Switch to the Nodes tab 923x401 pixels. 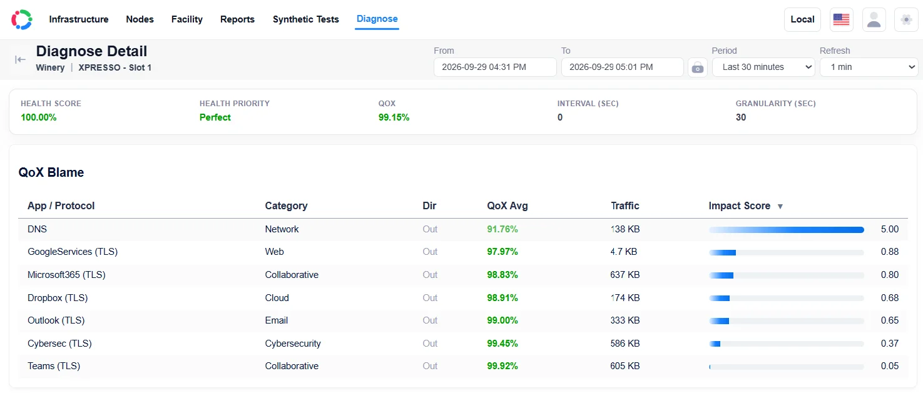click(140, 19)
